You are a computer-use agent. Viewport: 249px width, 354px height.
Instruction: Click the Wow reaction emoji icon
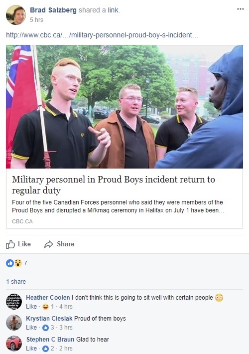(x=18, y=263)
